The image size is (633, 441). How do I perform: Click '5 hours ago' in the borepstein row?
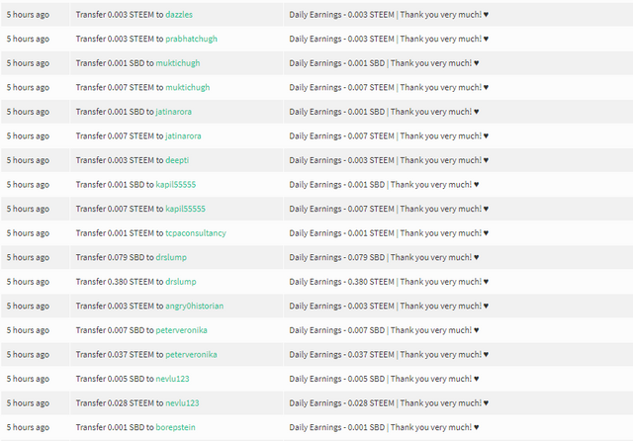[28, 427]
